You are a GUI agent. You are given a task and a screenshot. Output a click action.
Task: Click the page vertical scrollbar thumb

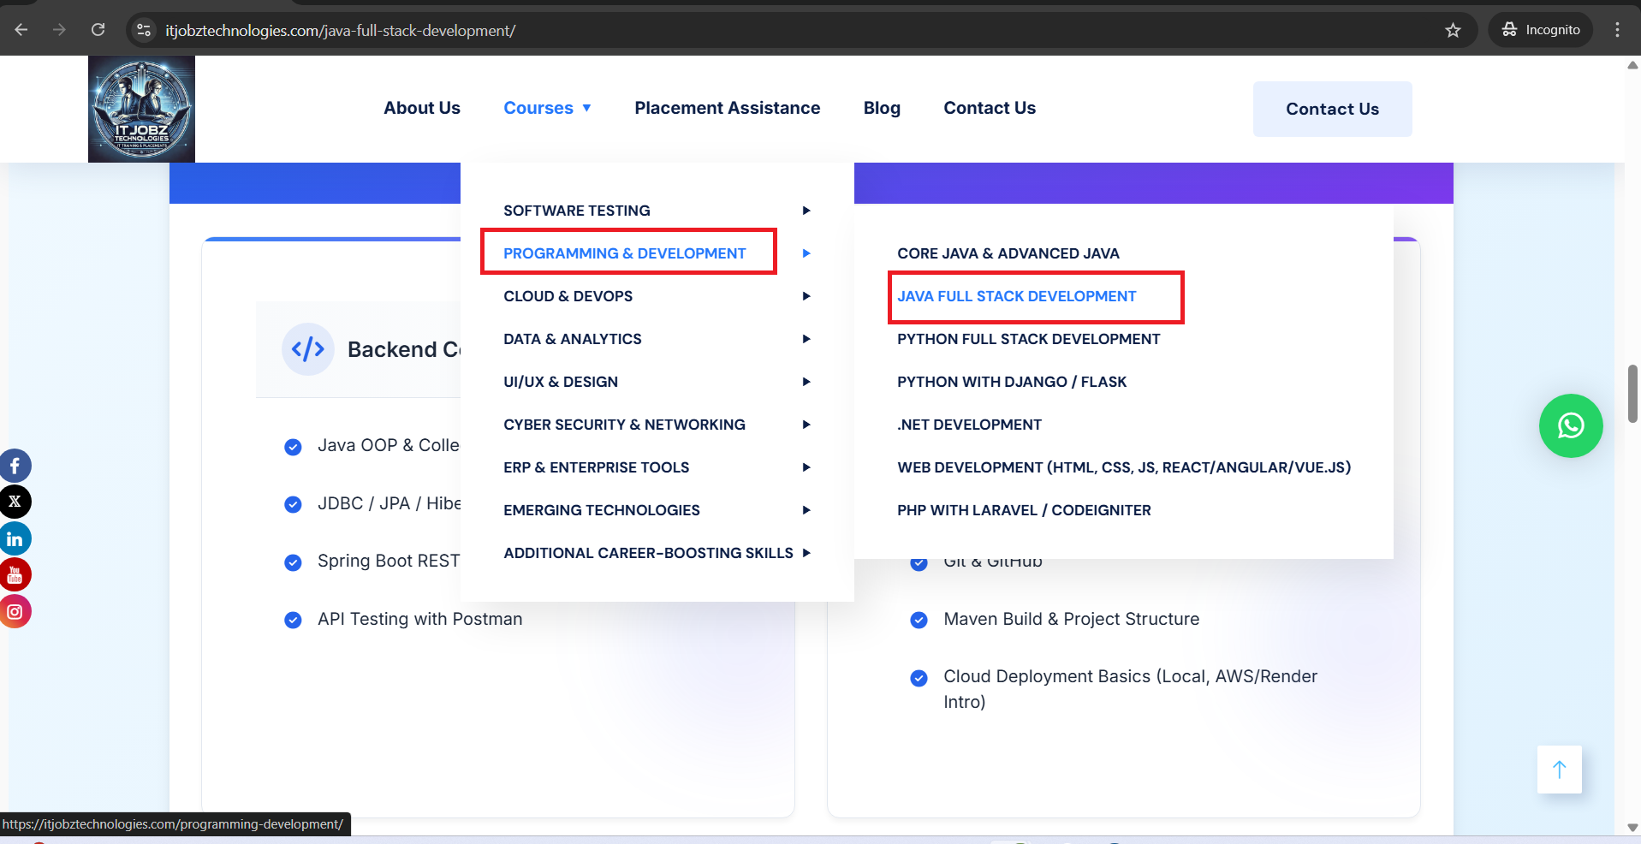pyautogui.click(x=1632, y=393)
